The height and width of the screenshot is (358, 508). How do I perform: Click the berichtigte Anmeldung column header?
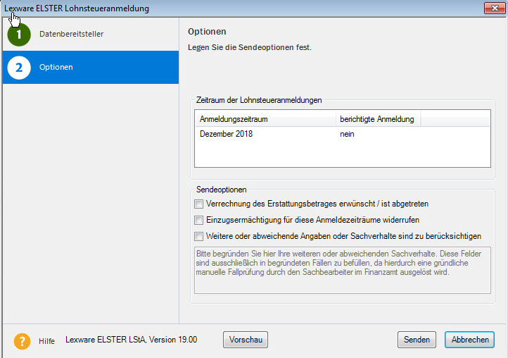coord(378,119)
